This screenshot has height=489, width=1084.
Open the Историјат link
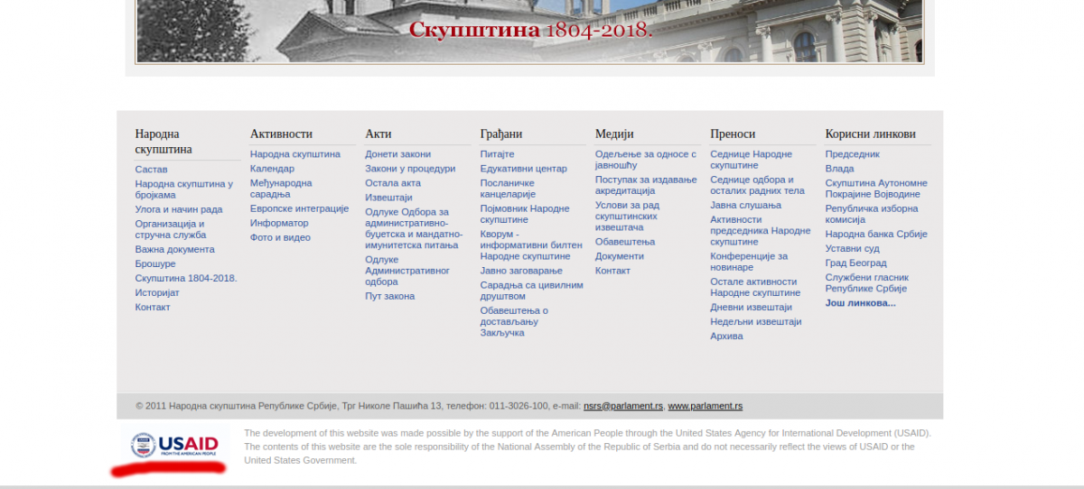157,292
